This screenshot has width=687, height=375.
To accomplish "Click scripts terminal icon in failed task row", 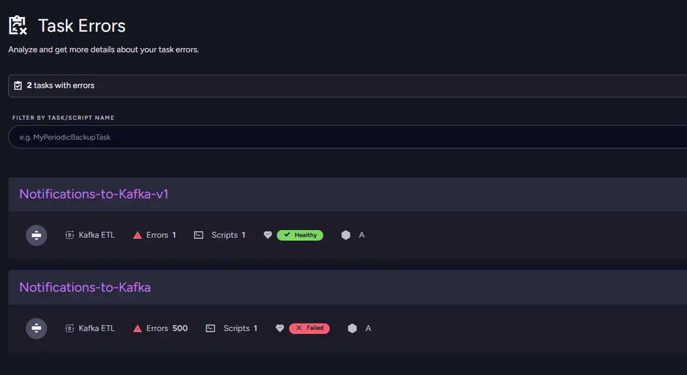I will tap(210, 328).
